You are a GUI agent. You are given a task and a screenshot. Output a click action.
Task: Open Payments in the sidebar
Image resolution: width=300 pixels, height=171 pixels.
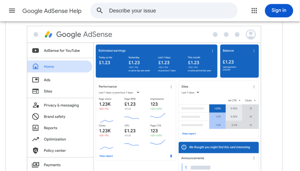[x=52, y=165]
